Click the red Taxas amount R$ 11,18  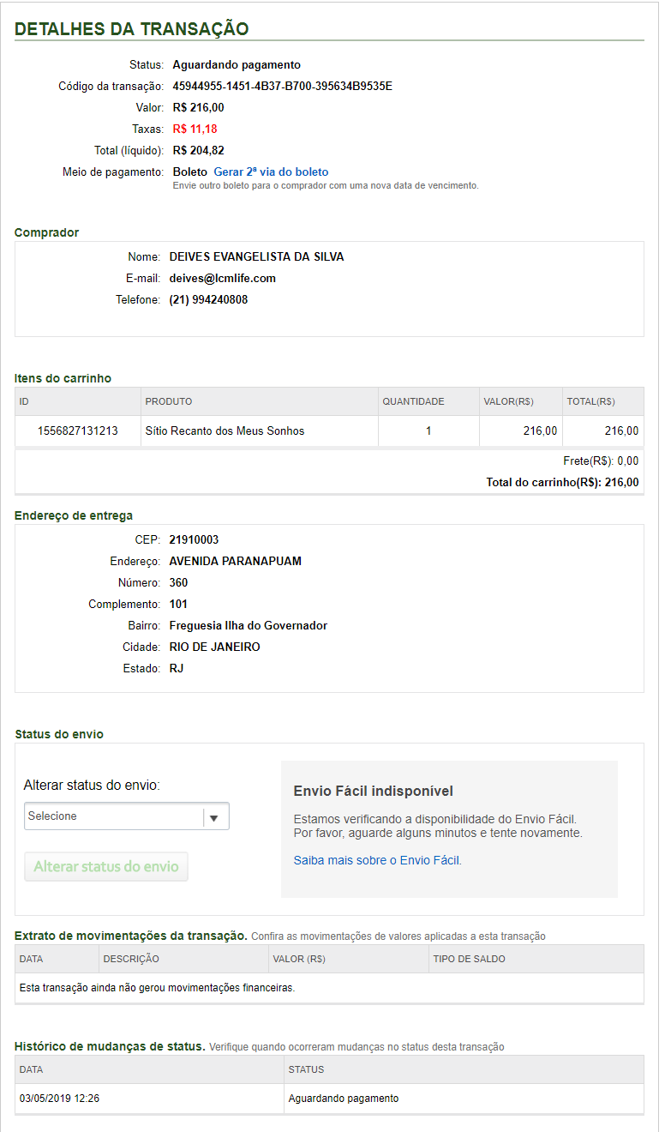click(x=195, y=129)
